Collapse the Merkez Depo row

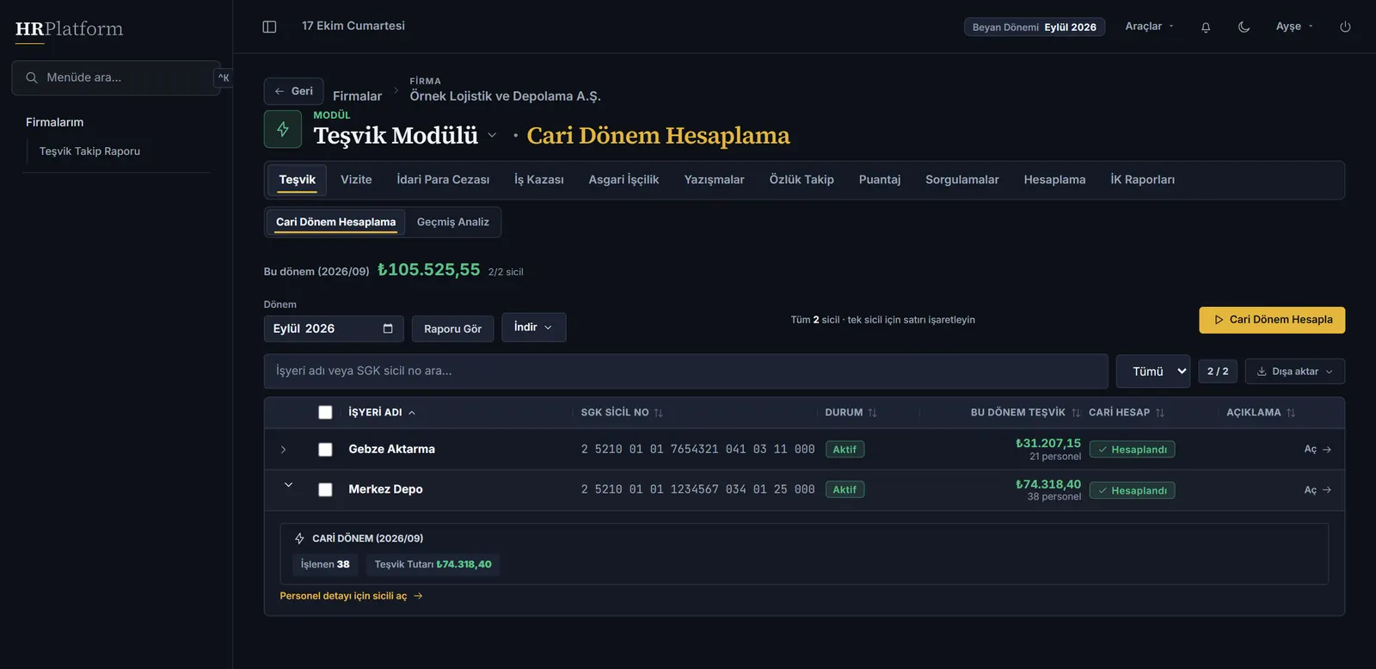289,485
